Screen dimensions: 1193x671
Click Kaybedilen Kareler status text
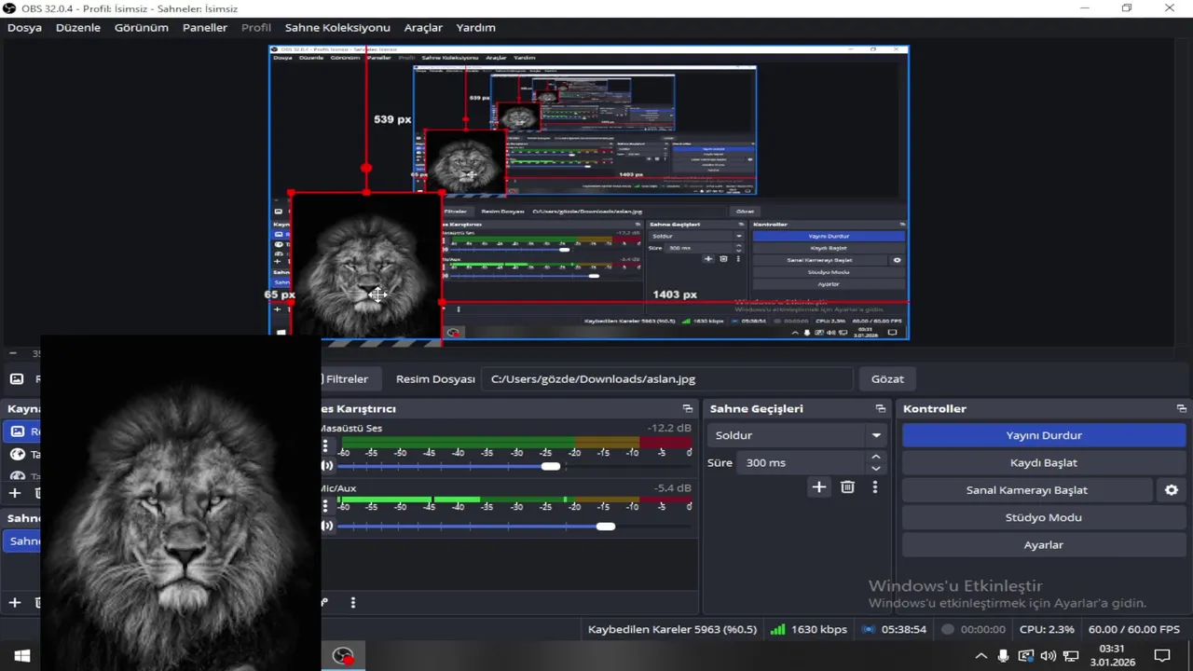coord(672,629)
